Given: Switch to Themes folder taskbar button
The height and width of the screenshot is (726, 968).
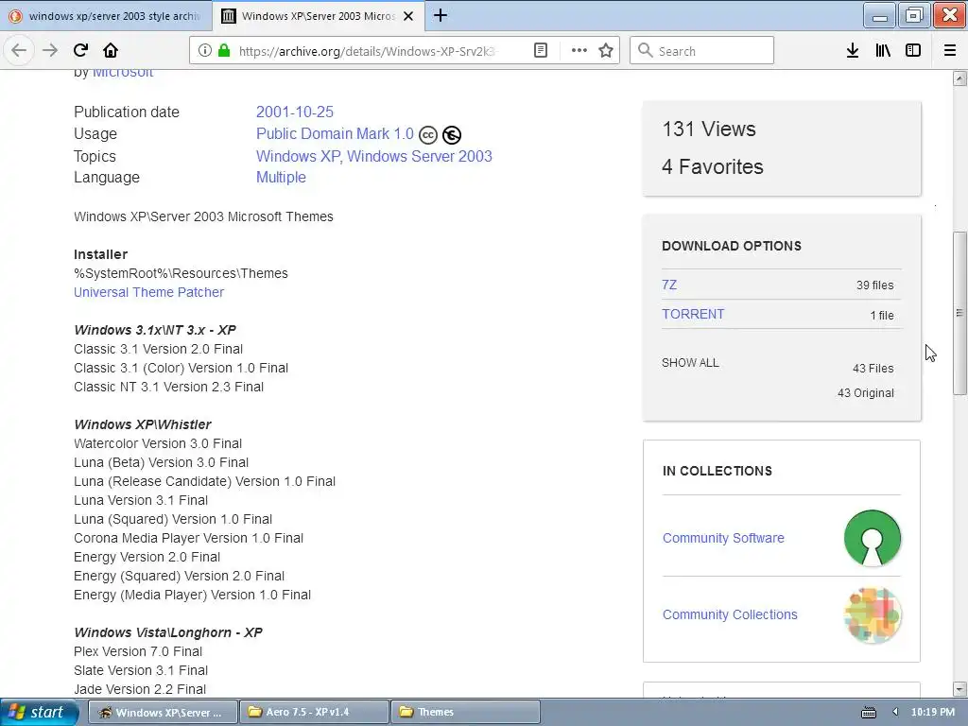Looking at the screenshot, I should pyautogui.click(x=465, y=712).
